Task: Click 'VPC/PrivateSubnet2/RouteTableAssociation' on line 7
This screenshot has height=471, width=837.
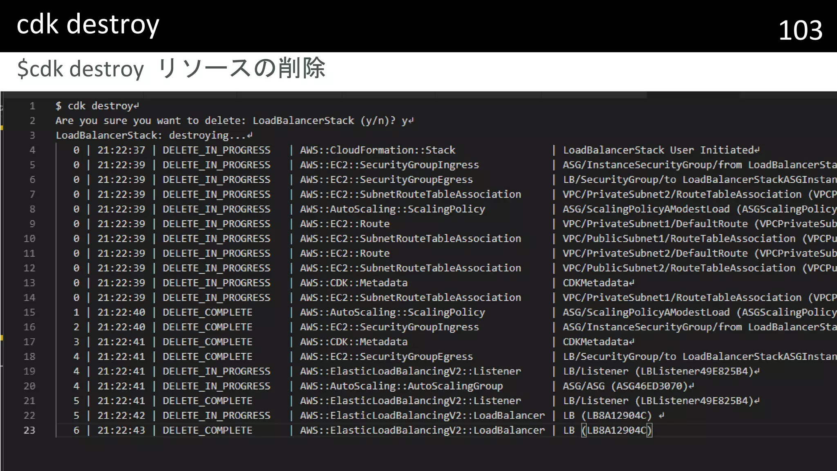Action: click(x=682, y=194)
